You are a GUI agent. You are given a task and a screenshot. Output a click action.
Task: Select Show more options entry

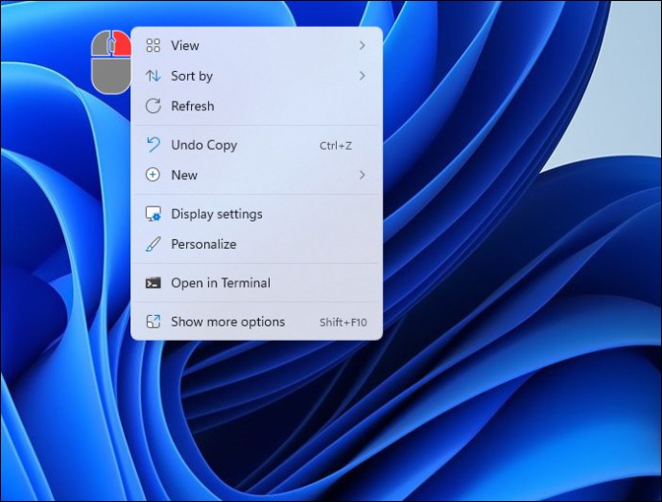tap(256, 322)
